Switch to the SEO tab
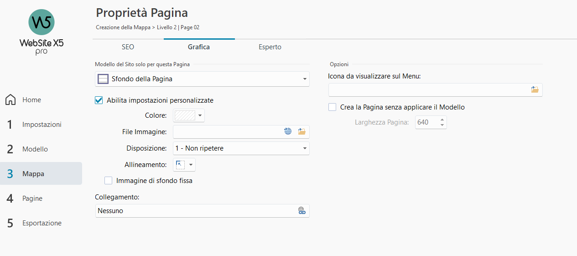The height and width of the screenshot is (256, 577). (x=128, y=47)
